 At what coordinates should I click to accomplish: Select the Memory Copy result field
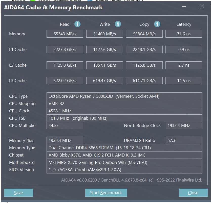(144, 34)
